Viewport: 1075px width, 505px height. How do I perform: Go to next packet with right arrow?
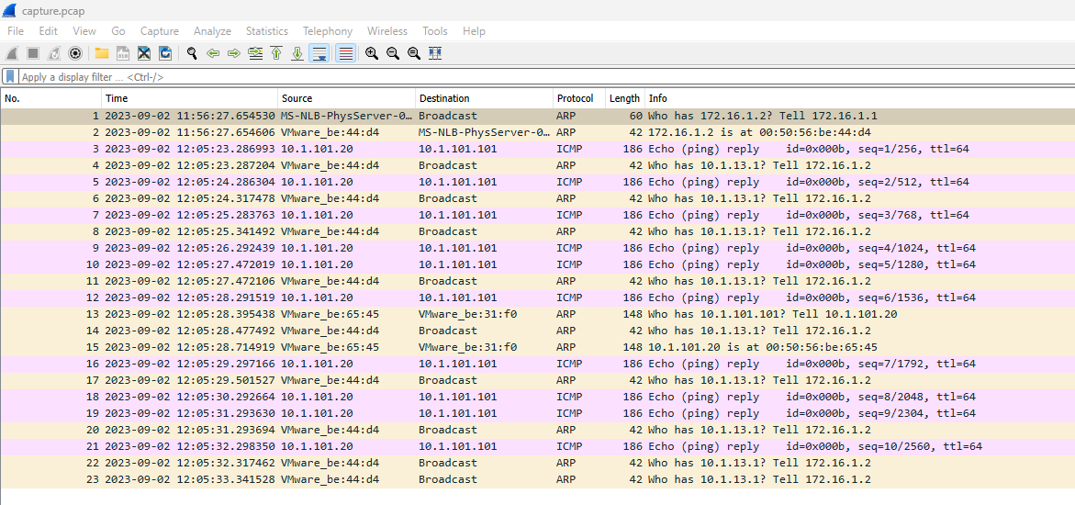point(234,53)
